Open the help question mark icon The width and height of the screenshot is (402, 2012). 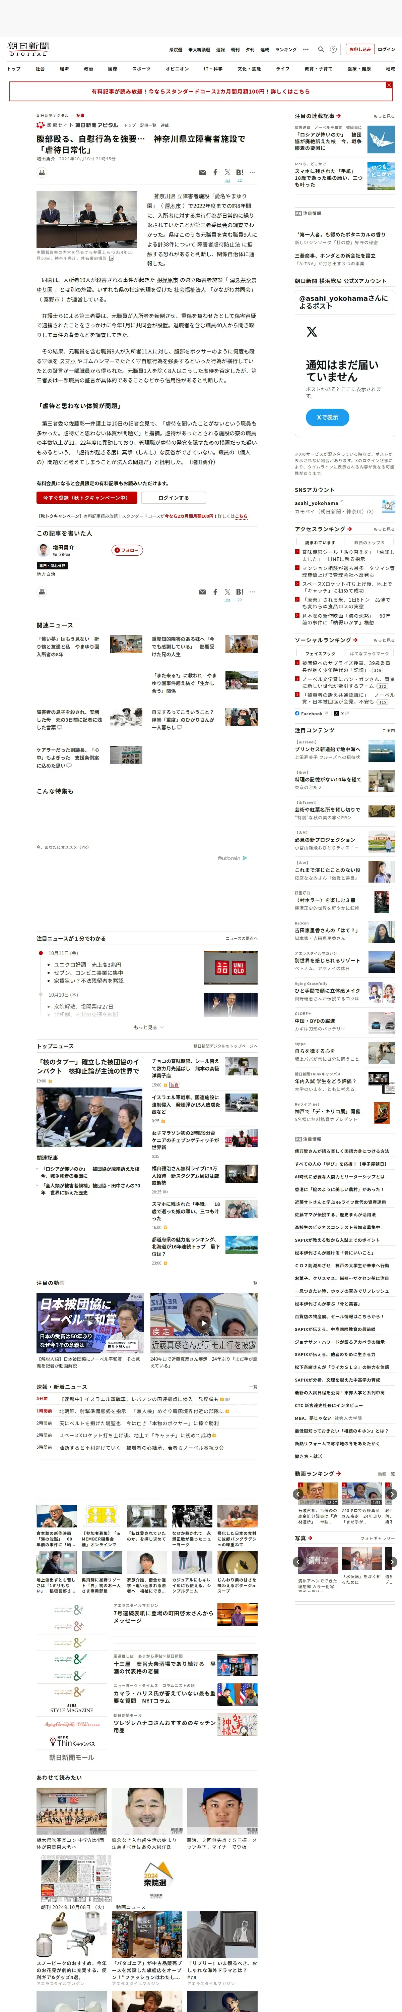[333, 49]
